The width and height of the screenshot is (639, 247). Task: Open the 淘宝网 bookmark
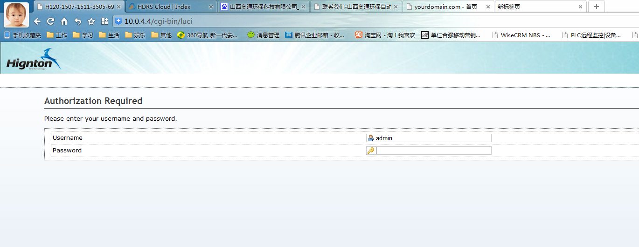(385, 35)
